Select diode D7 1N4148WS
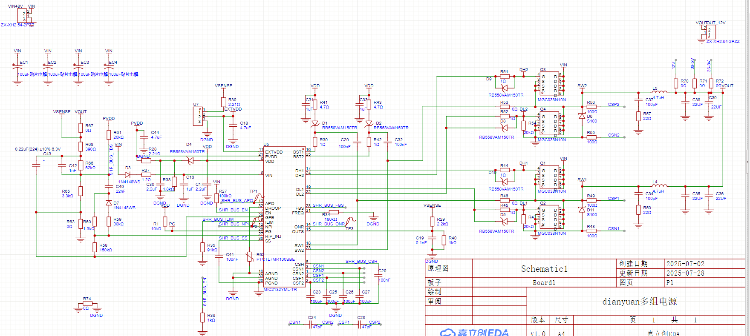The width and height of the screenshot is (750, 336). tap(109, 203)
